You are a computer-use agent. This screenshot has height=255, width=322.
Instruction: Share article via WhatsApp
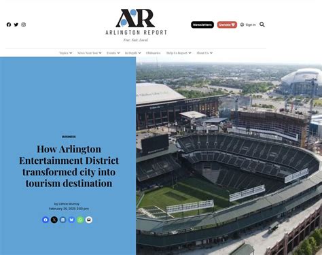click(x=80, y=220)
